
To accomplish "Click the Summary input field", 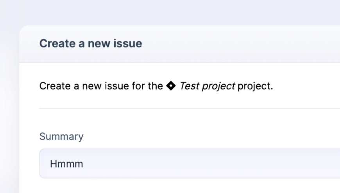I will coord(195,163).
